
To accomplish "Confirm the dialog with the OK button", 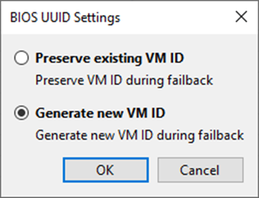I will (106, 170).
